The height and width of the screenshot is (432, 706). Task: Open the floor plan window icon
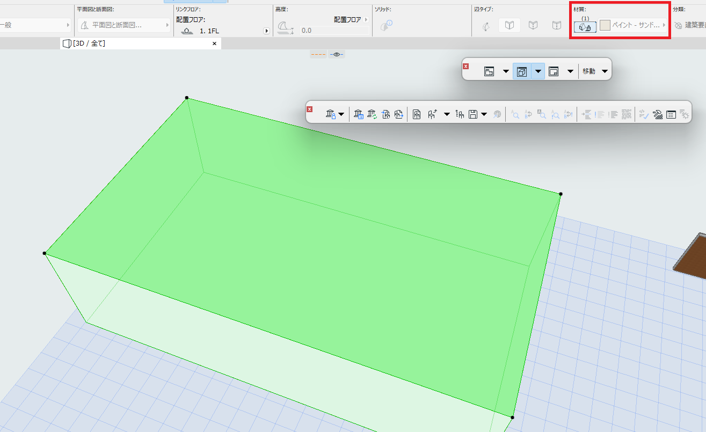tap(489, 71)
